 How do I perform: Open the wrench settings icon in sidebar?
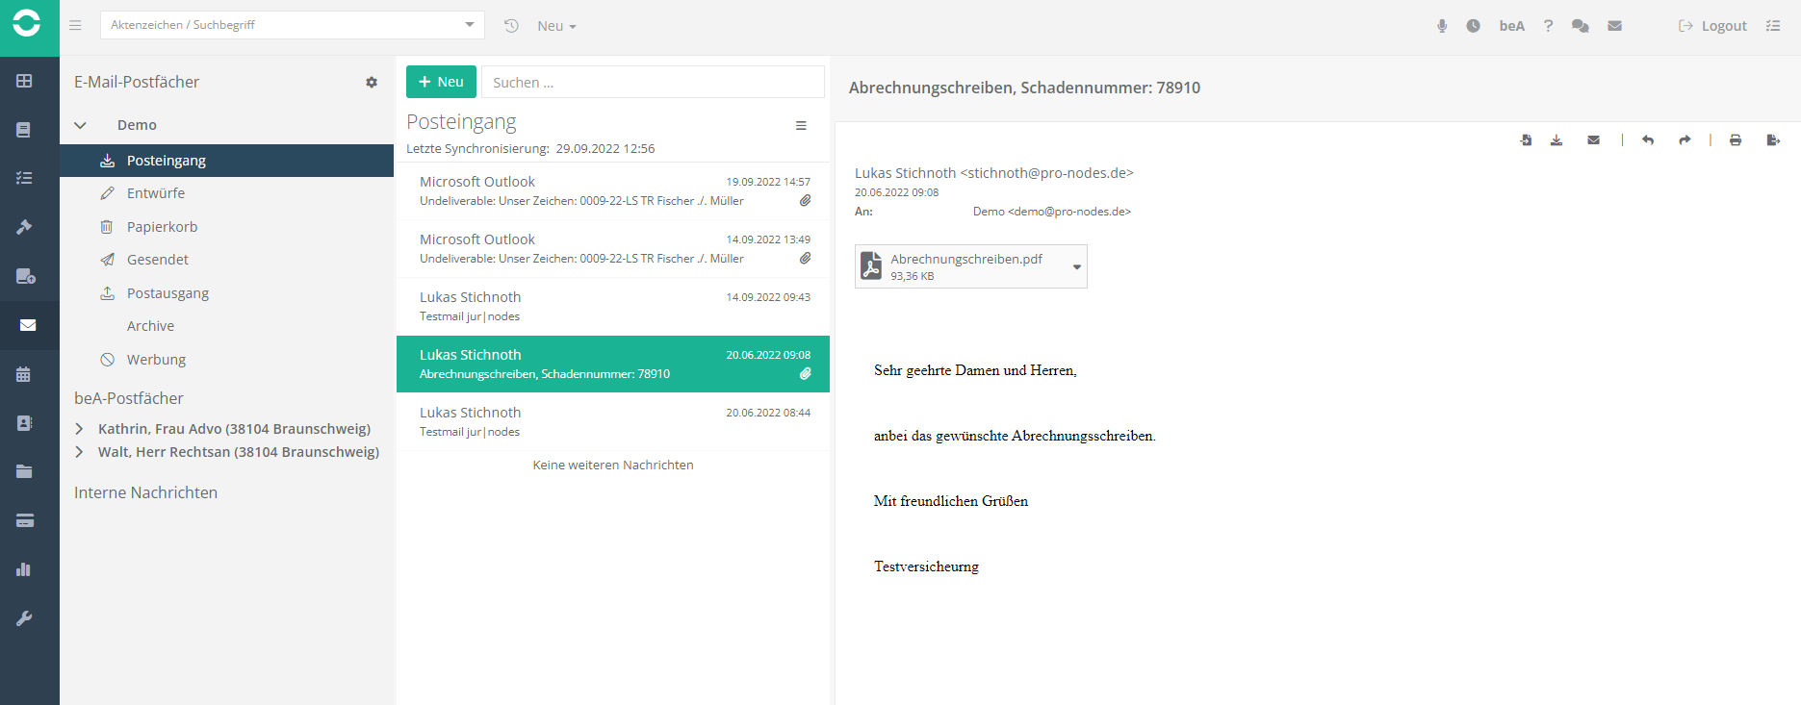[x=24, y=618]
